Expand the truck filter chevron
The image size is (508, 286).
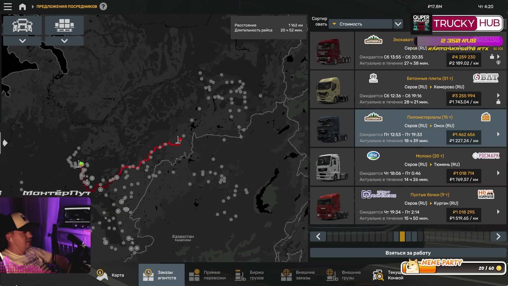point(22,41)
